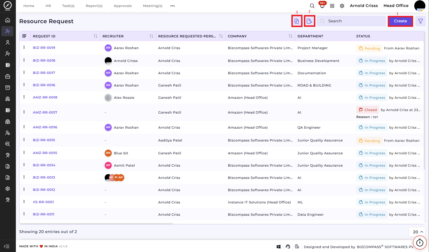Click the global search magnifier in header

(x=312, y=6)
